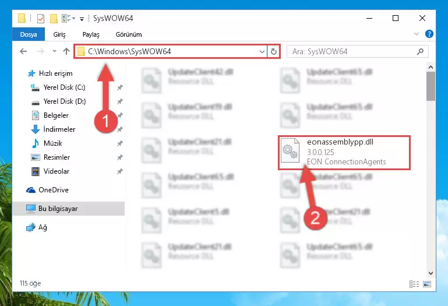This screenshot has height=306, width=448.
Task: Click the 115 öğe status text
Action: click(30, 283)
